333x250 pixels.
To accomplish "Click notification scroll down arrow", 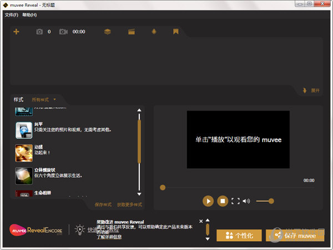I will [x=208, y=239].
